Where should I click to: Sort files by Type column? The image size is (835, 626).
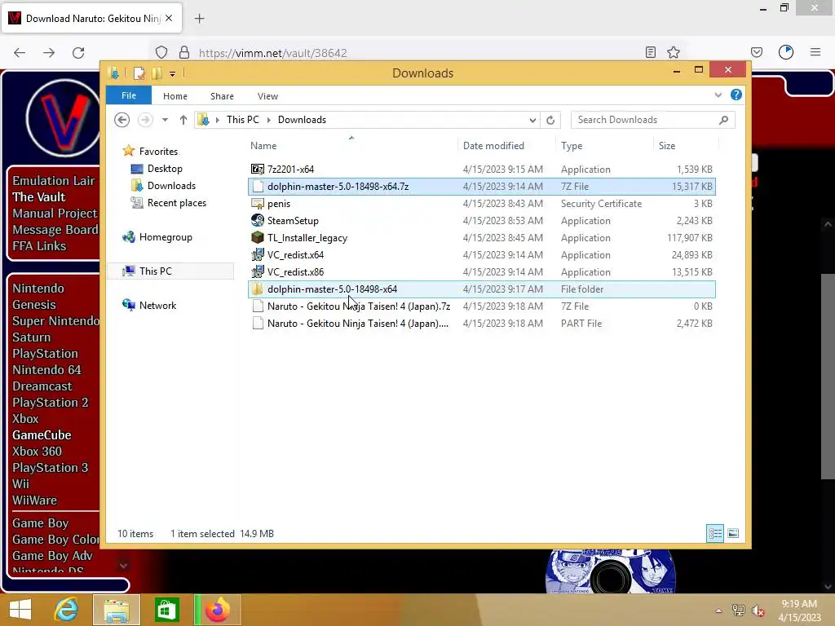click(x=604, y=145)
